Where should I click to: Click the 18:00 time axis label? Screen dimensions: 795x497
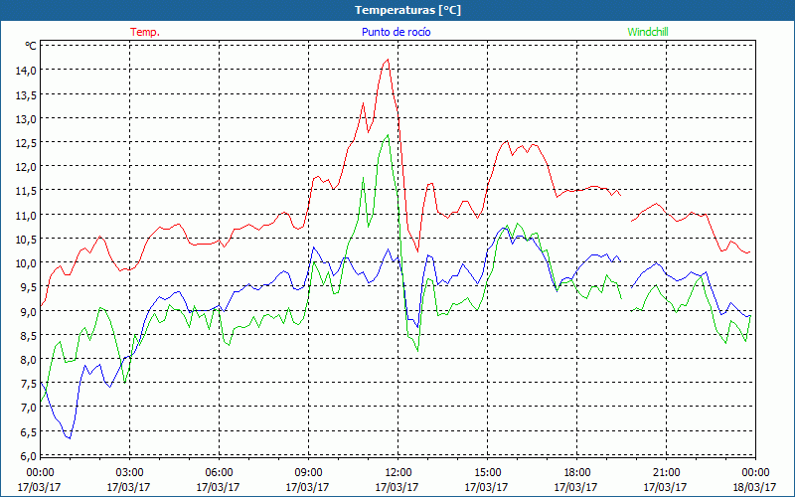click(x=576, y=473)
